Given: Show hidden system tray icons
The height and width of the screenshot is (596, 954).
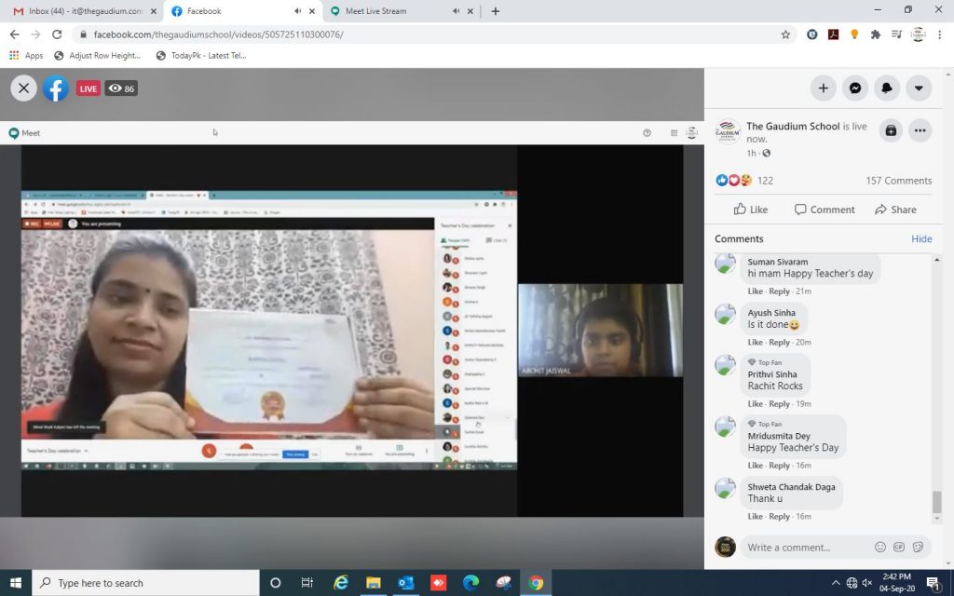Looking at the screenshot, I should (835, 583).
